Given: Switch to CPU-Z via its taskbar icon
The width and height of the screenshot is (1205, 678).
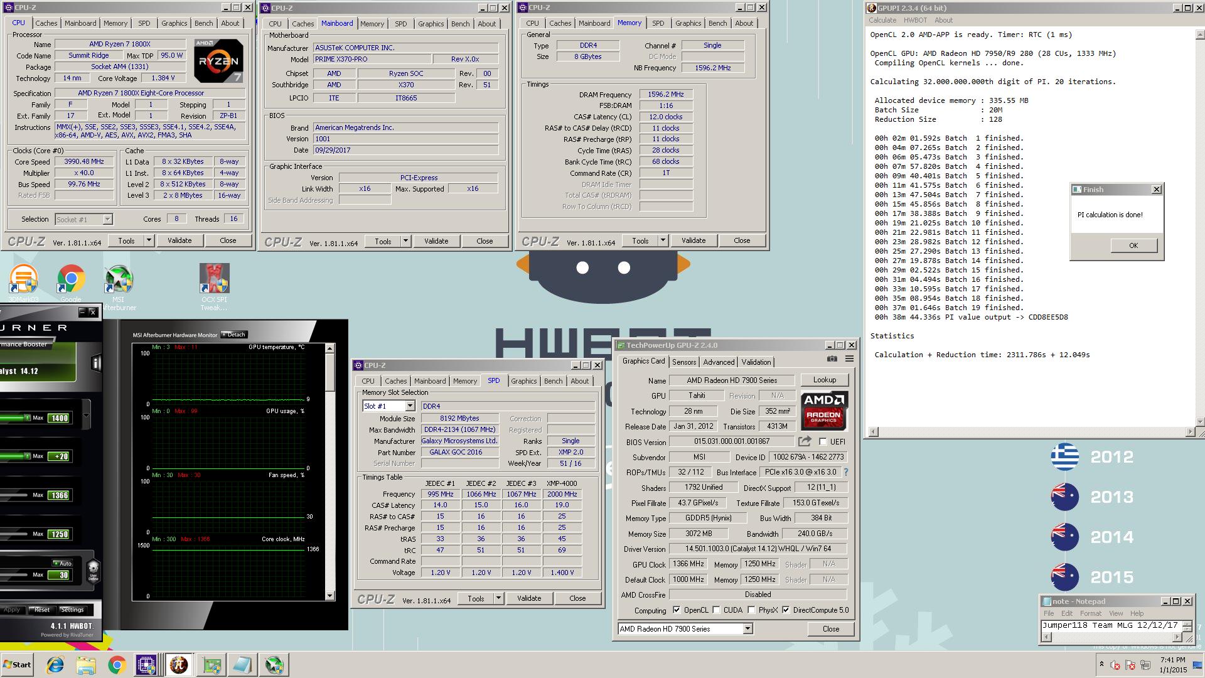Looking at the screenshot, I should [x=147, y=665].
